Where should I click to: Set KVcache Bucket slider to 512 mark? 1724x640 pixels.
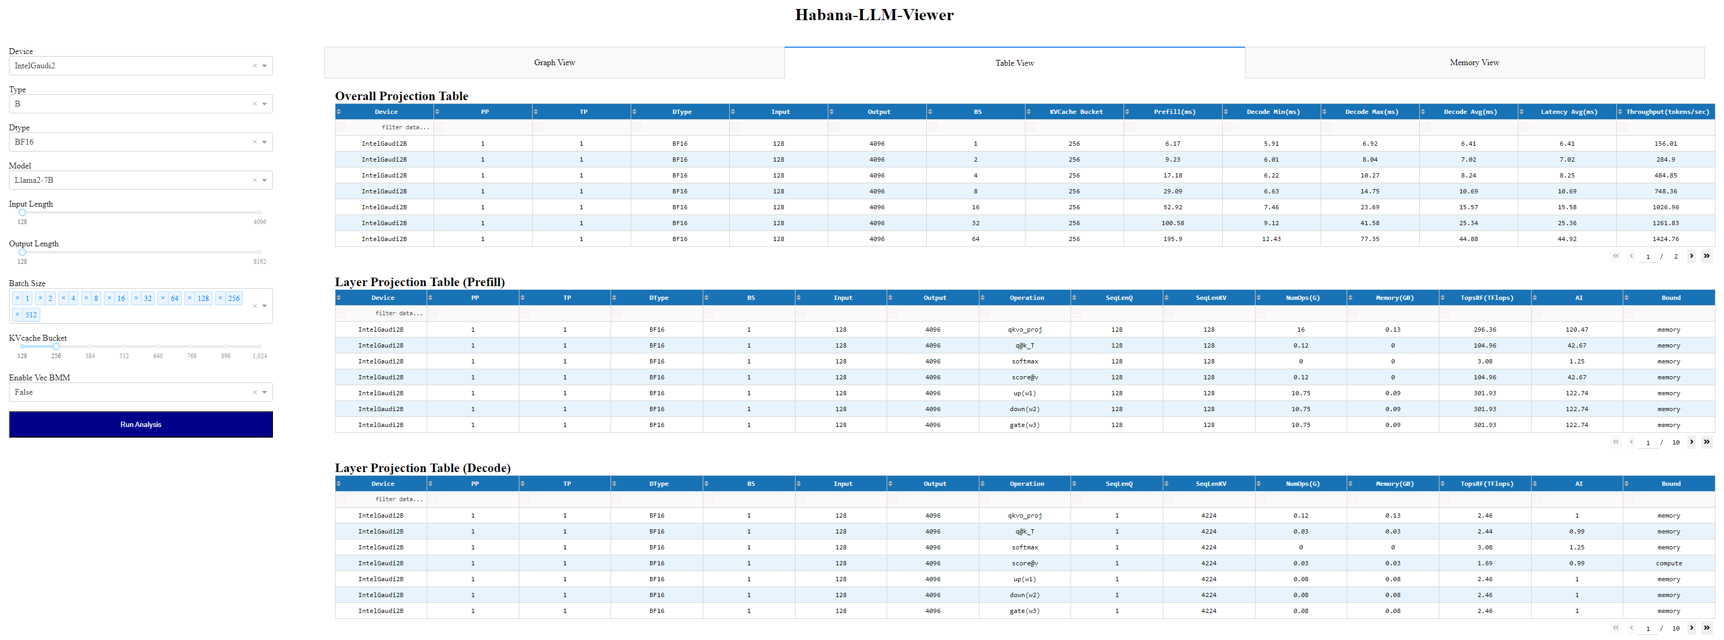[124, 346]
